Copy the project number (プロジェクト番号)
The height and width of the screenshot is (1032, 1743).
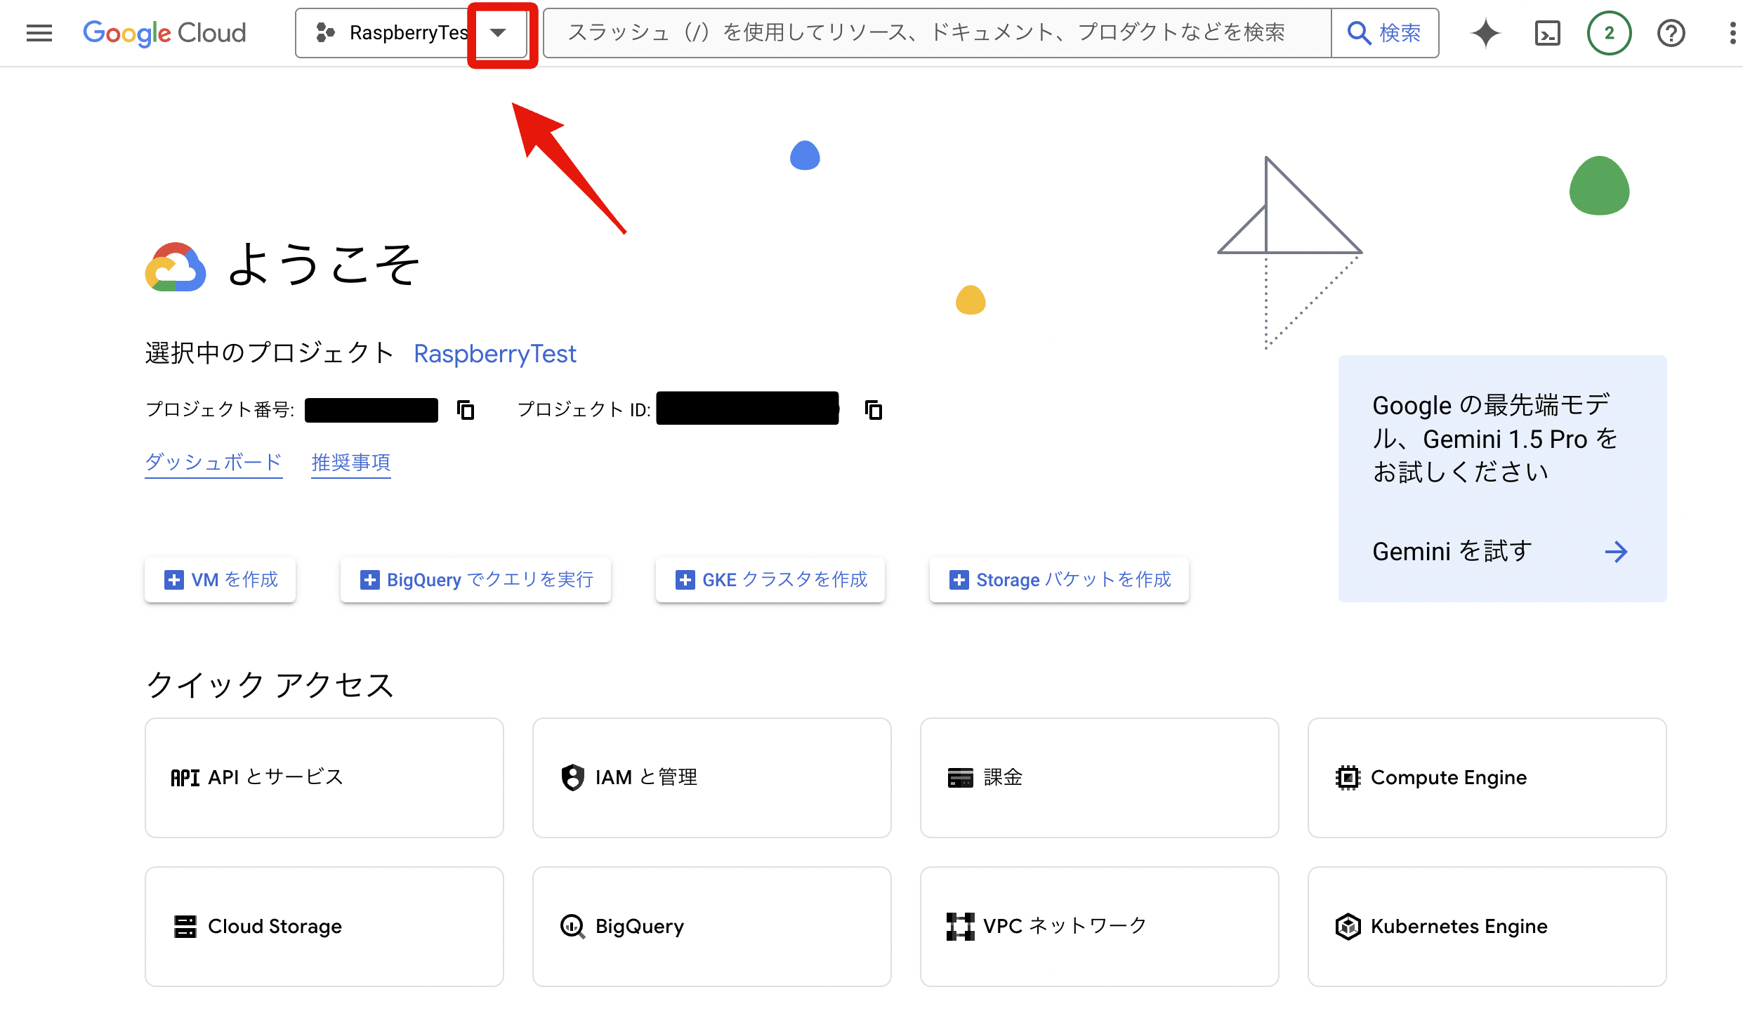point(466,409)
